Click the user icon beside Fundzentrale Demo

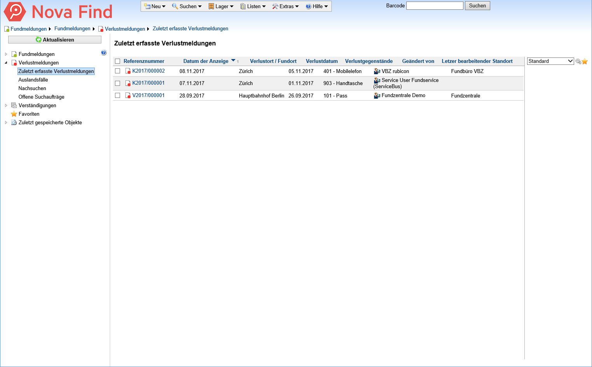point(377,96)
